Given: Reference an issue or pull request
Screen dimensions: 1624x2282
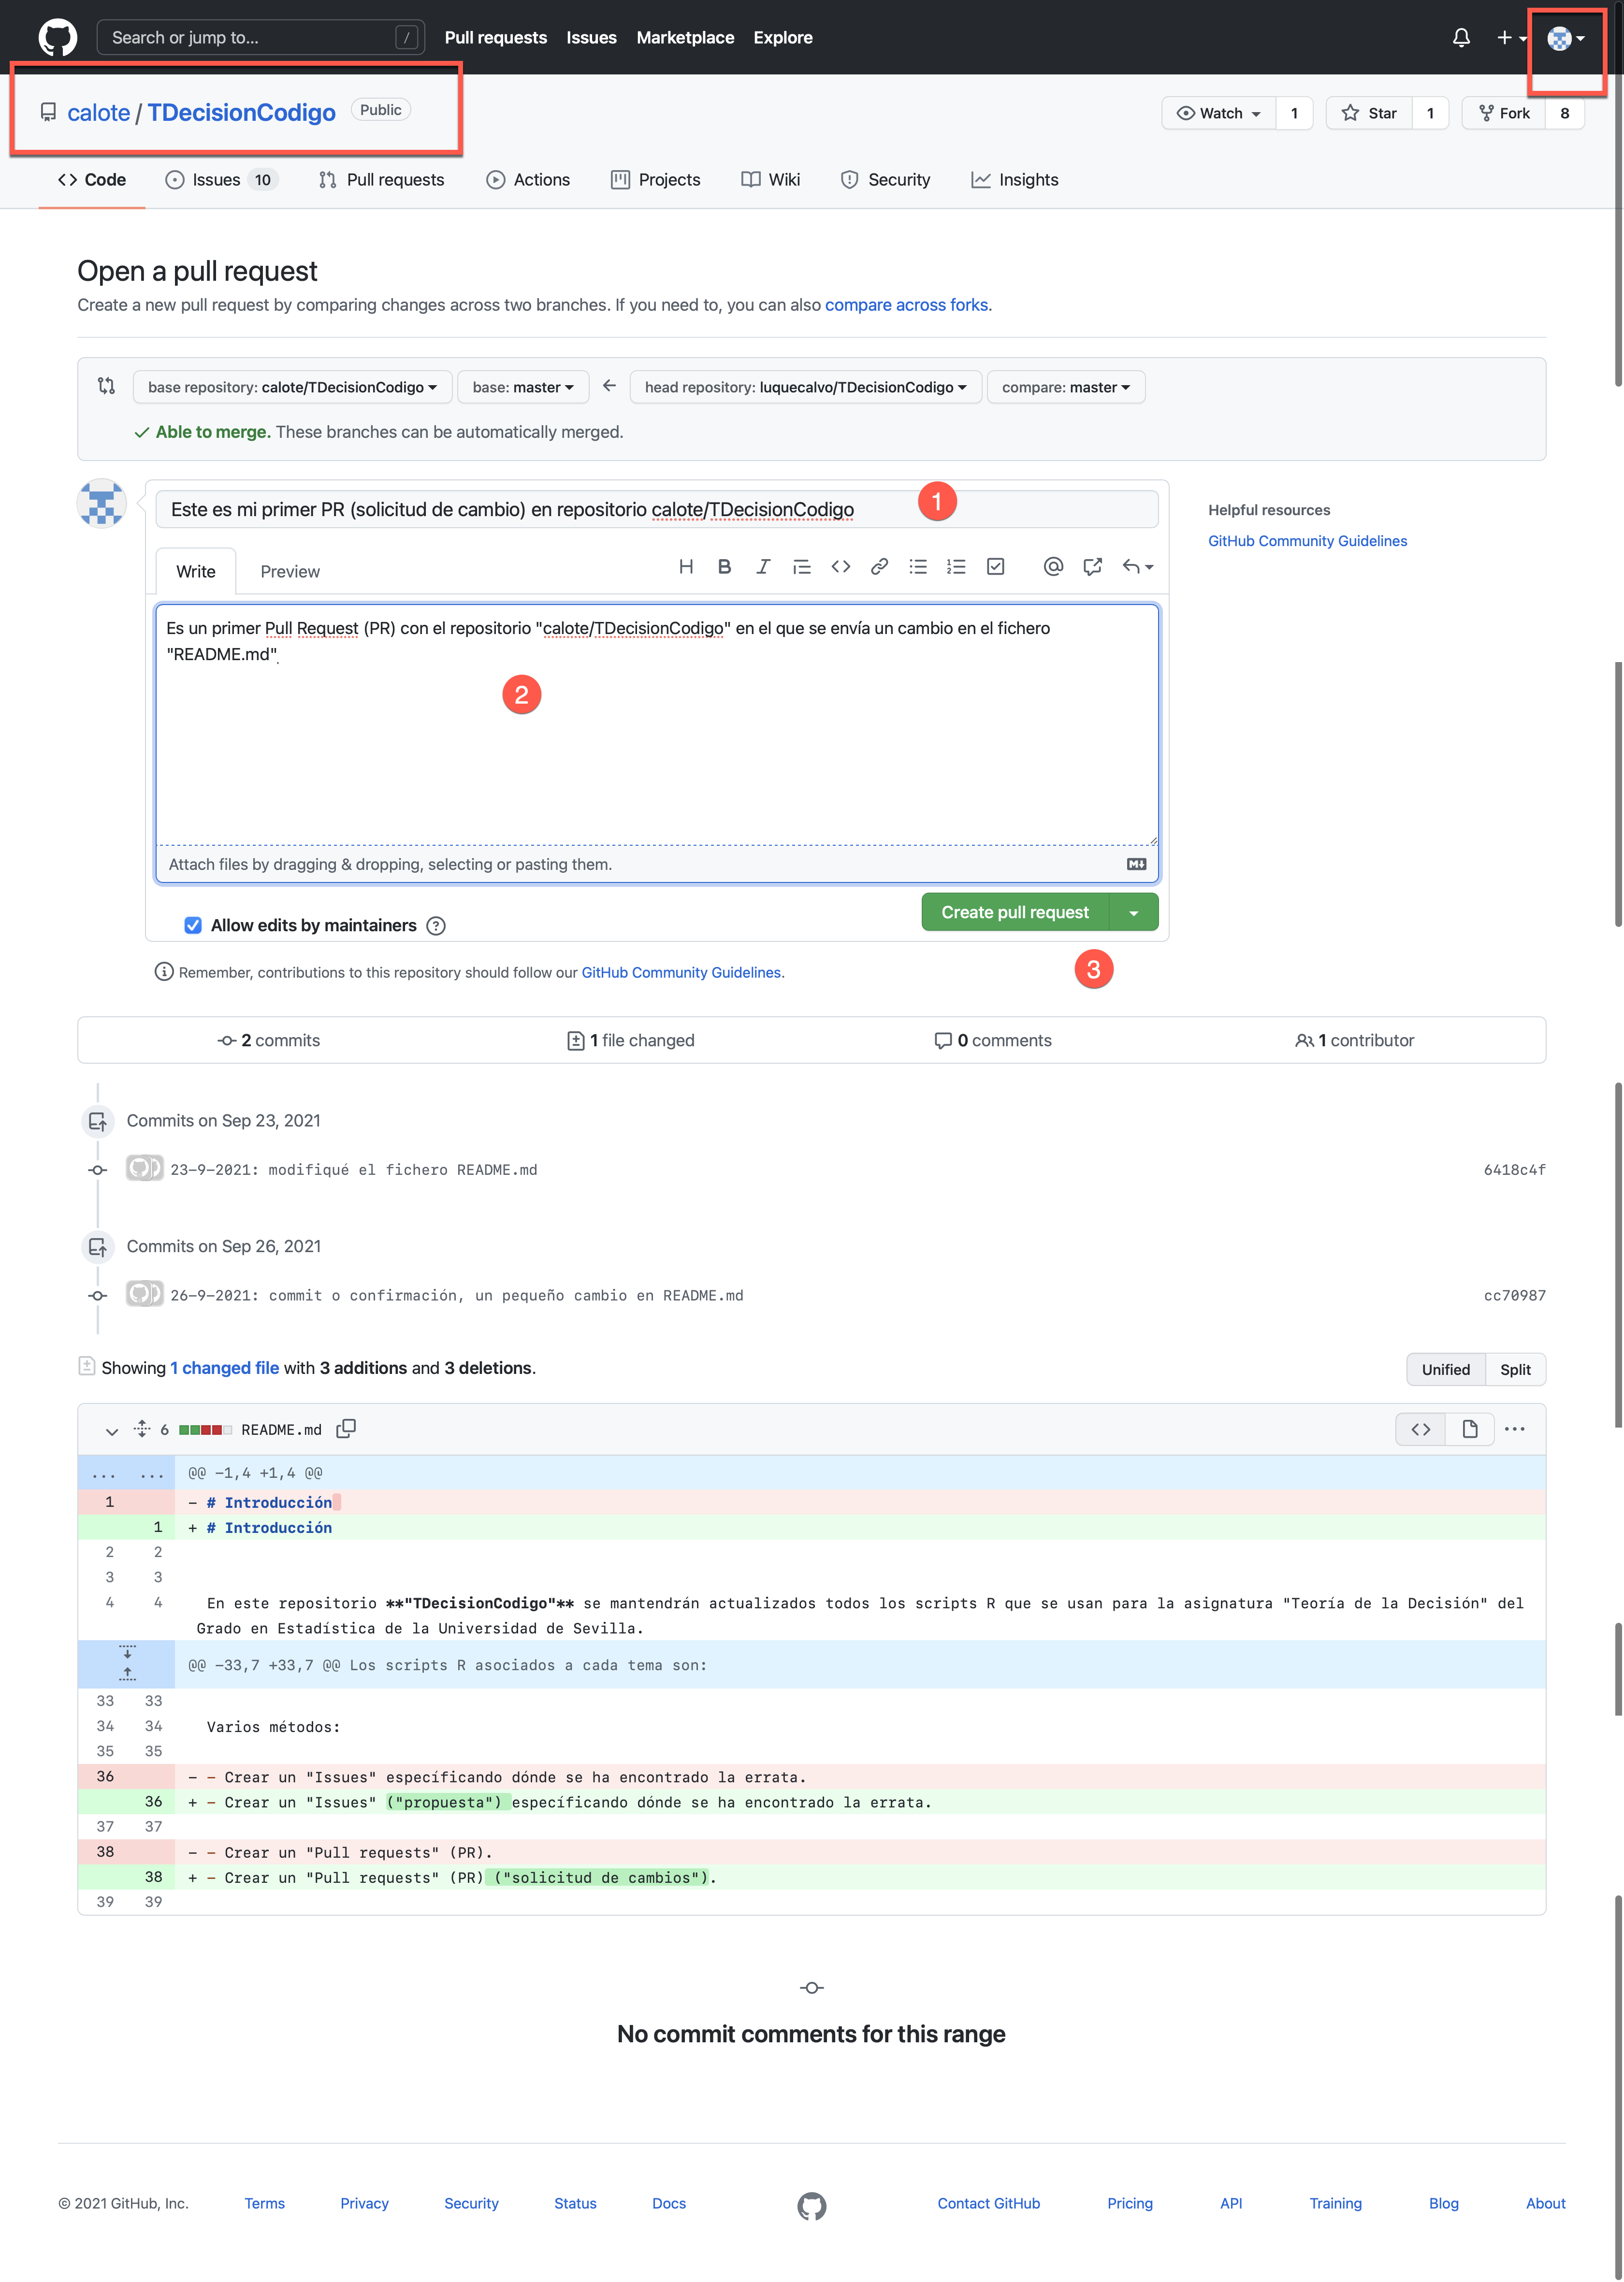Looking at the screenshot, I should [1092, 567].
